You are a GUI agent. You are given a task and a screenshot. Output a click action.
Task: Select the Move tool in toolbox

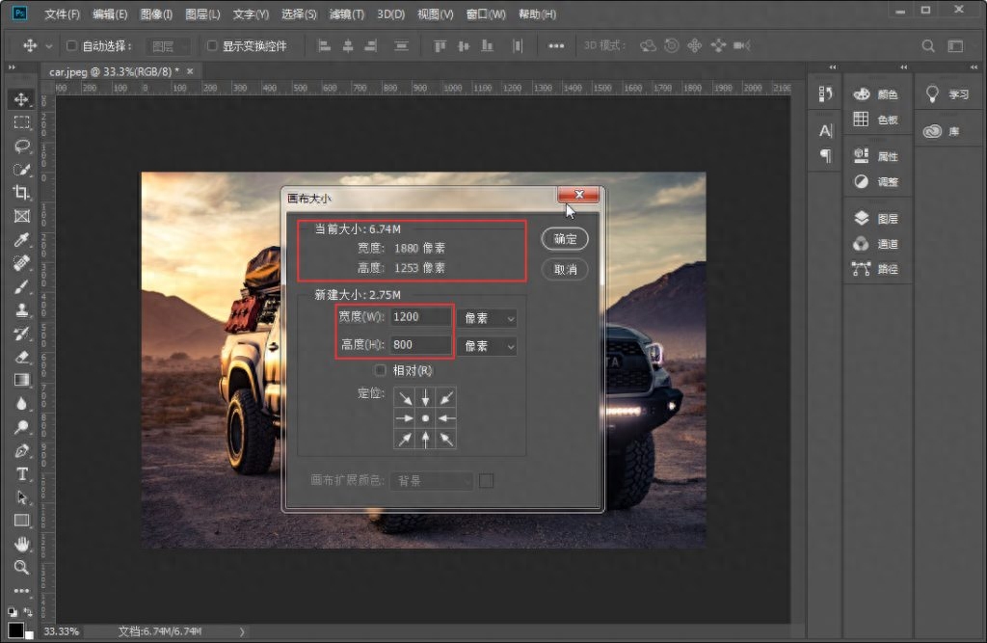(21, 99)
